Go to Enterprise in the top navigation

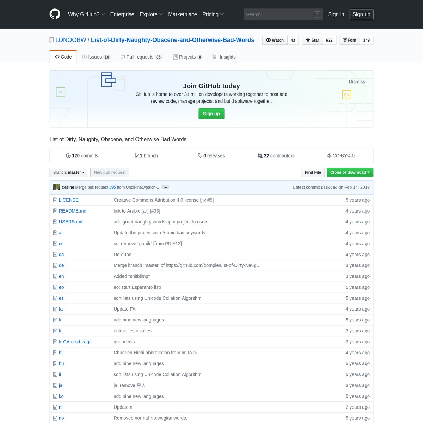(x=122, y=14)
